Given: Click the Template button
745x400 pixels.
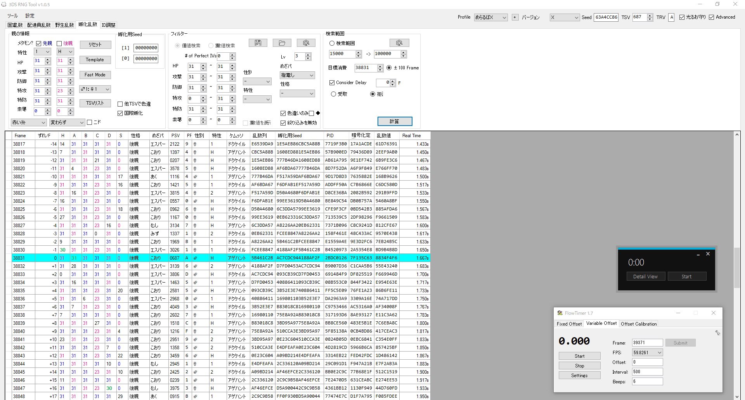Looking at the screenshot, I should pyautogui.click(x=95, y=60).
